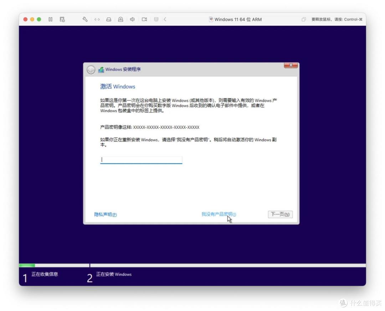Screen dimensions: 385x311
Task: Click the yellow minimize dot
Action: tap(32, 19)
